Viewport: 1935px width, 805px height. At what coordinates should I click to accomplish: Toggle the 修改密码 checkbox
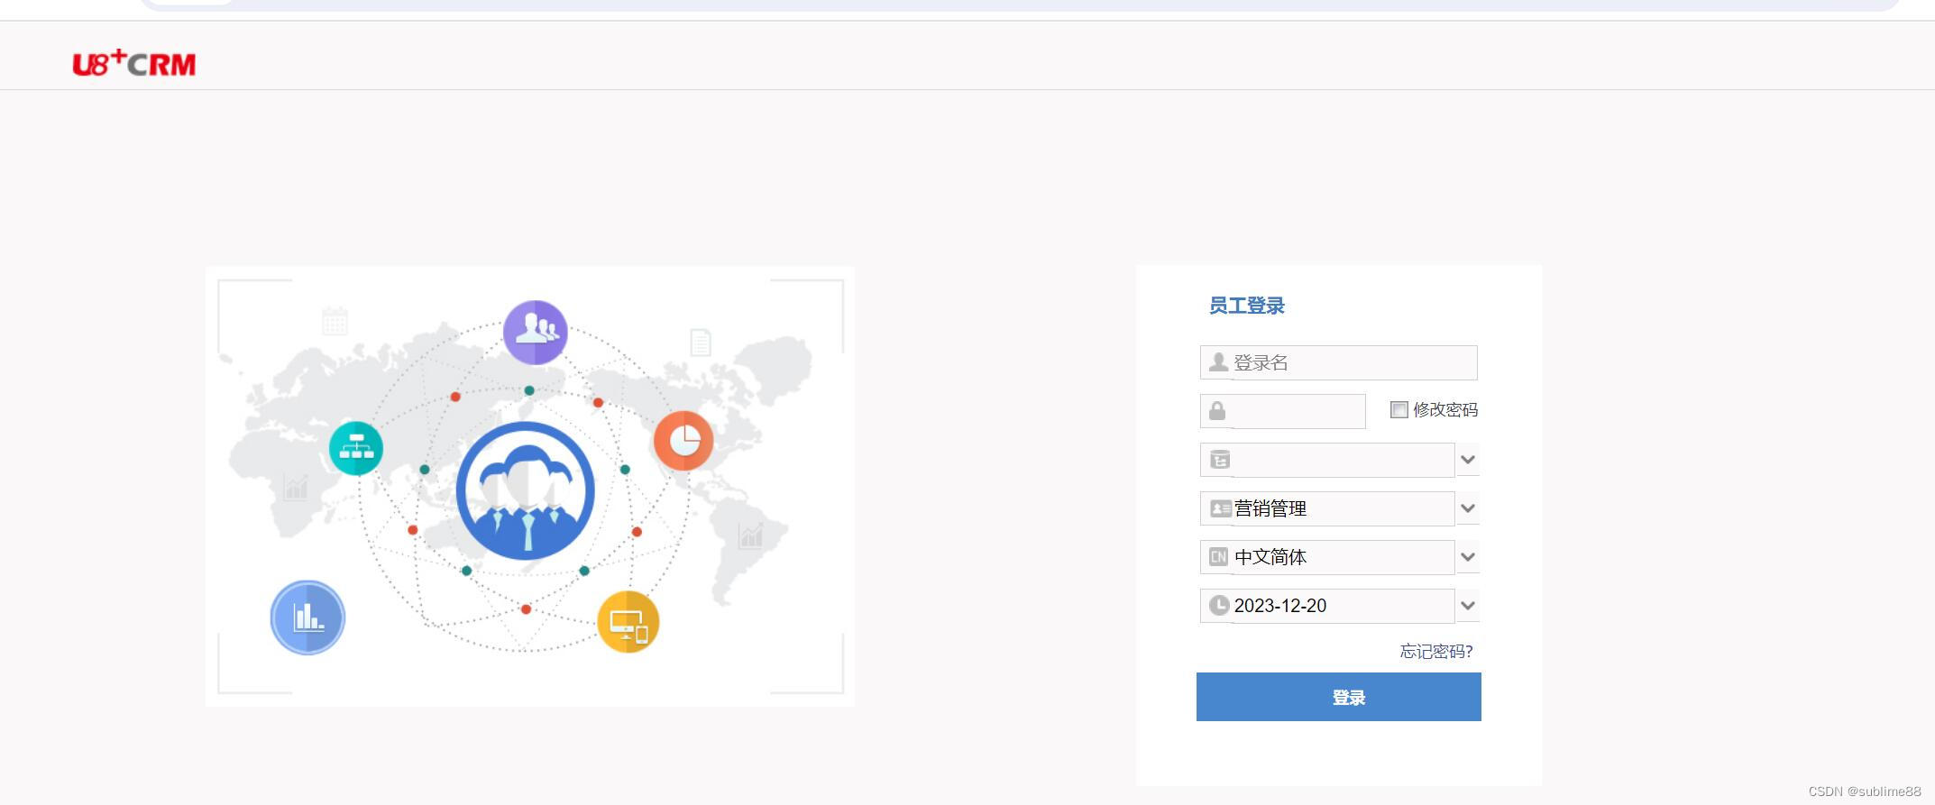1399,410
